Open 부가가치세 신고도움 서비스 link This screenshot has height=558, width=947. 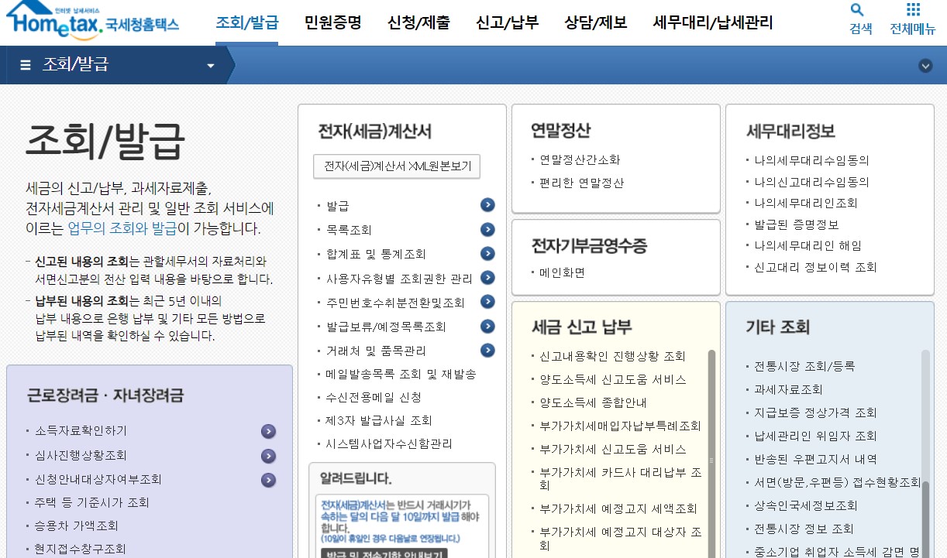(612, 449)
